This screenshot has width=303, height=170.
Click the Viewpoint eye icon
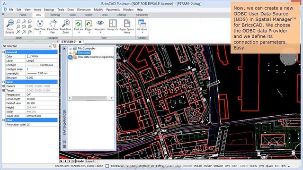pos(100,23)
